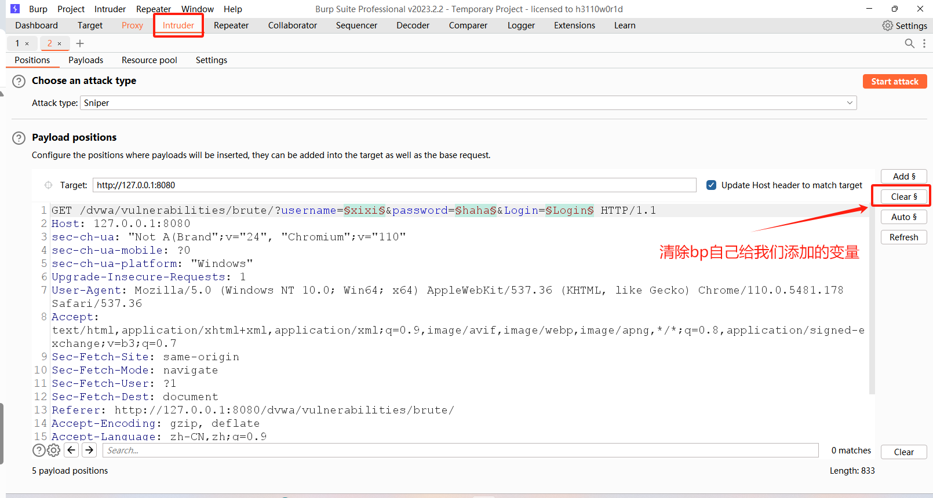This screenshot has width=933, height=498.
Task: Click Clear § to remove payload markers
Action: 904,197
